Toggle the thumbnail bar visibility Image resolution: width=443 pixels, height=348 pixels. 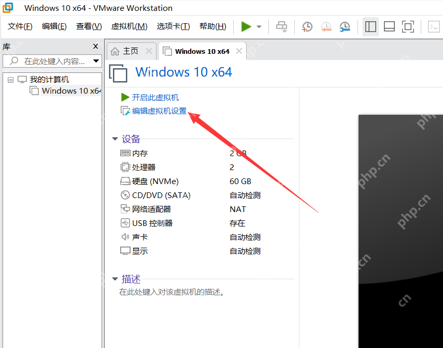(389, 26)
